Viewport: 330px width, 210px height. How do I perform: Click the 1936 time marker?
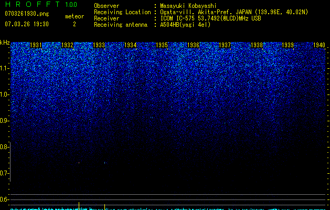[193, 45]
